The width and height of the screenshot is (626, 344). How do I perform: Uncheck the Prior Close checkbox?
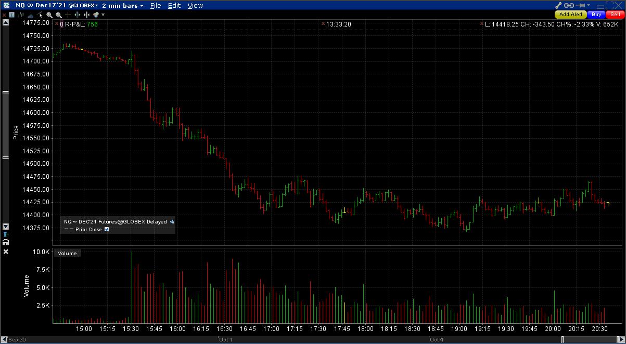coord(107,229)
